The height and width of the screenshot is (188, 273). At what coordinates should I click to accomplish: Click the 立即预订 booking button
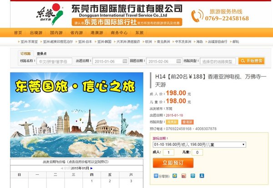click(173, 163)
